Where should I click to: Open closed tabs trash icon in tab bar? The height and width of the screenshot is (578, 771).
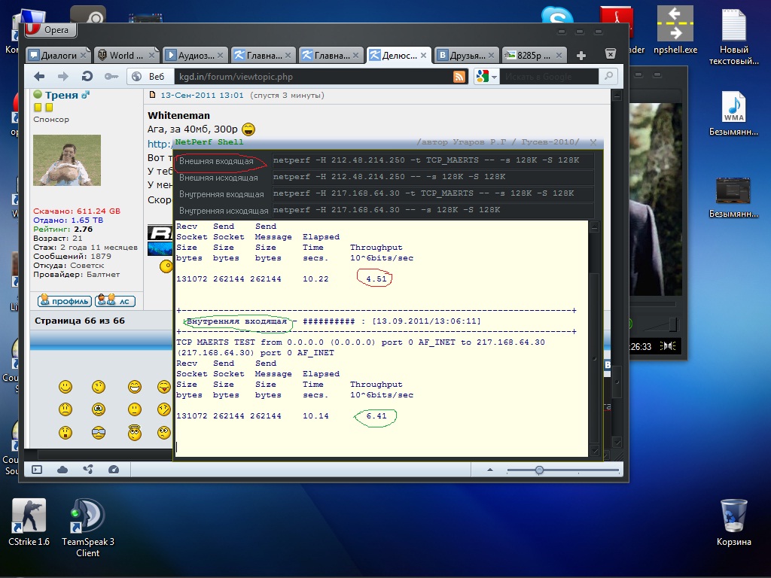point(611,55)
